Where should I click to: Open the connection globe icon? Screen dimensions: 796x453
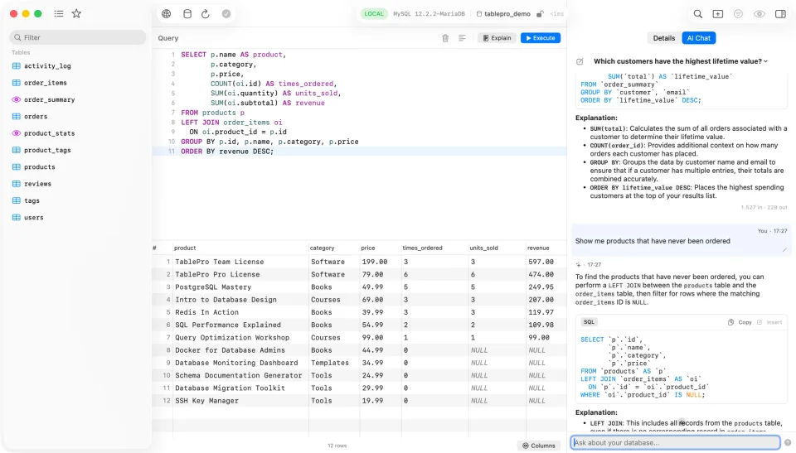click(x=167, y=14)
